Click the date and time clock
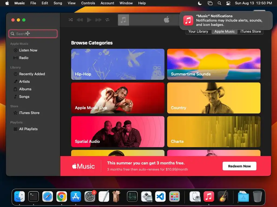Screen dimensions: 277x207 tap(253, 3)
